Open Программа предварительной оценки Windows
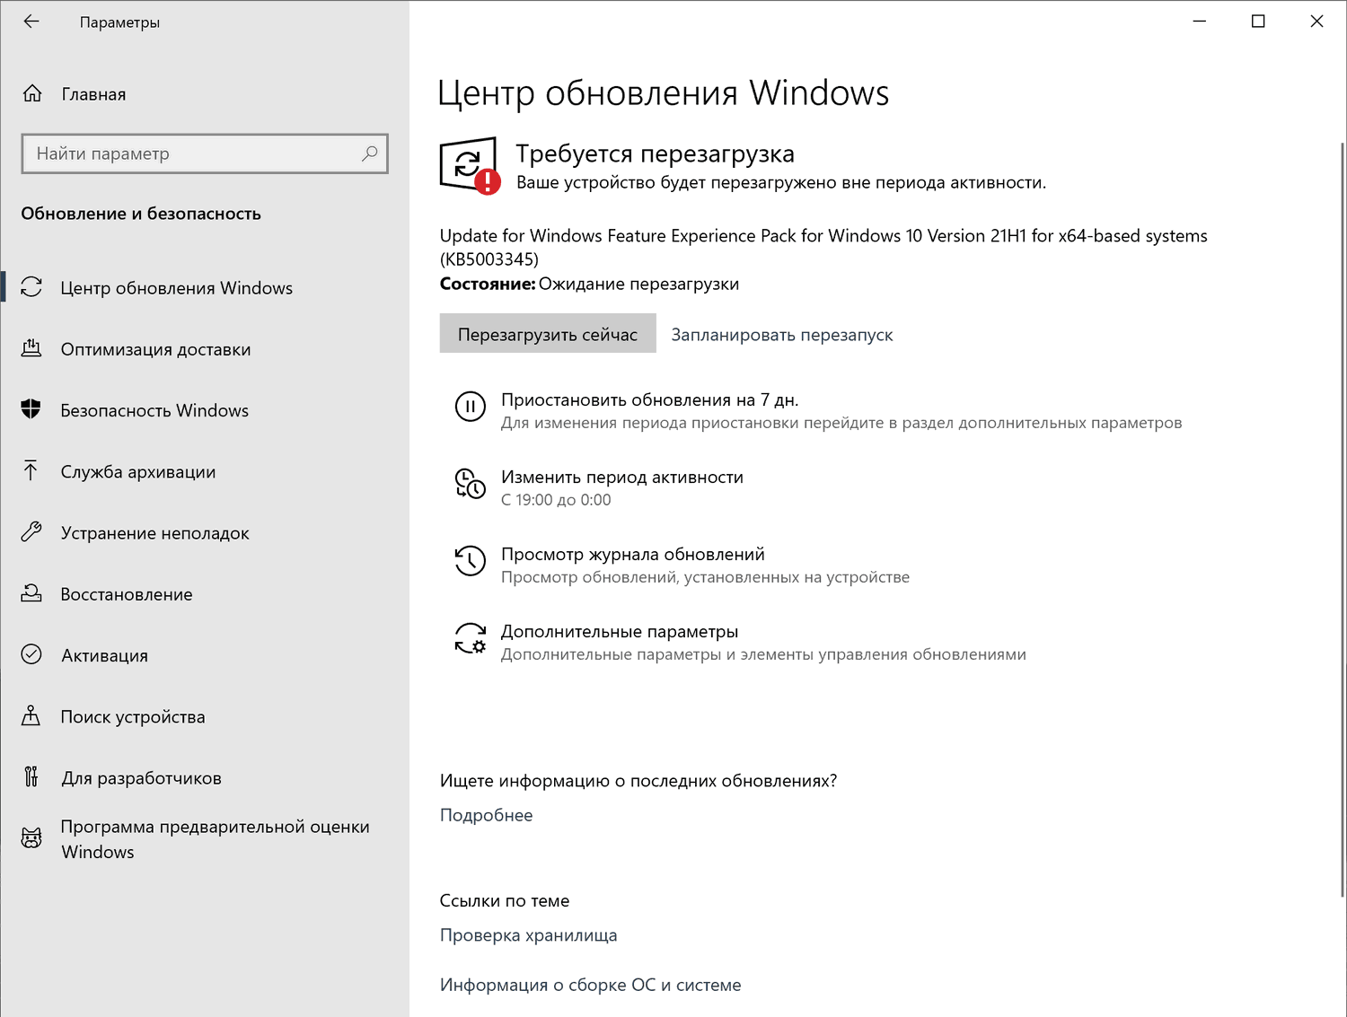This screenshot has width=1347, height=1017. [216, 838]
